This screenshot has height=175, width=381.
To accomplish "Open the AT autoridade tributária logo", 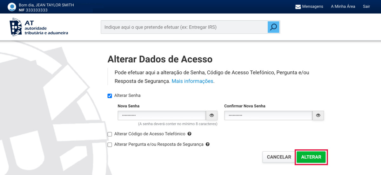I will click(39, 27).
